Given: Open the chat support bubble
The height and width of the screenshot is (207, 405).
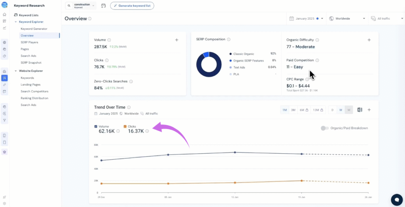Looking at the screenshot, I should 396,199.
